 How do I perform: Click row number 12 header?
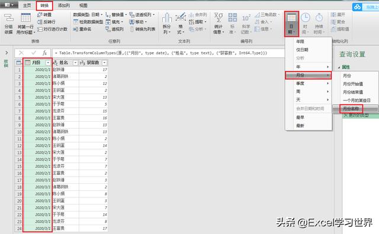point(19,146)
